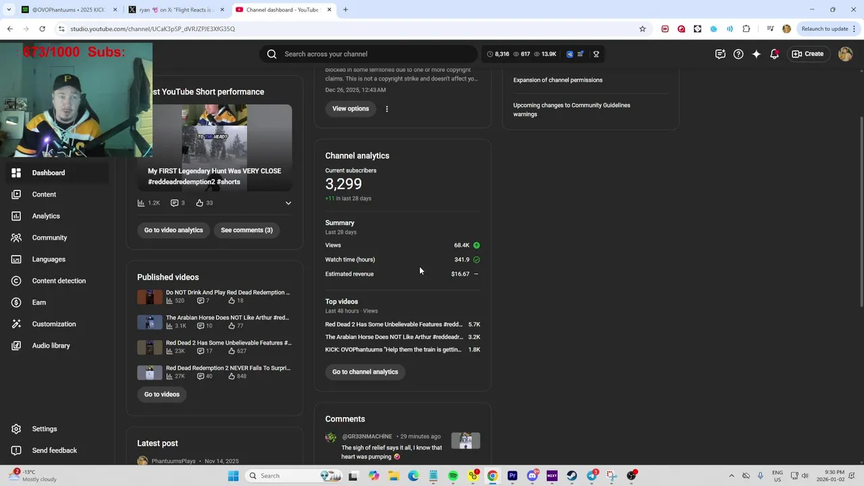Open Discord from the taskbar
The image size is (864, 486).
533,476
